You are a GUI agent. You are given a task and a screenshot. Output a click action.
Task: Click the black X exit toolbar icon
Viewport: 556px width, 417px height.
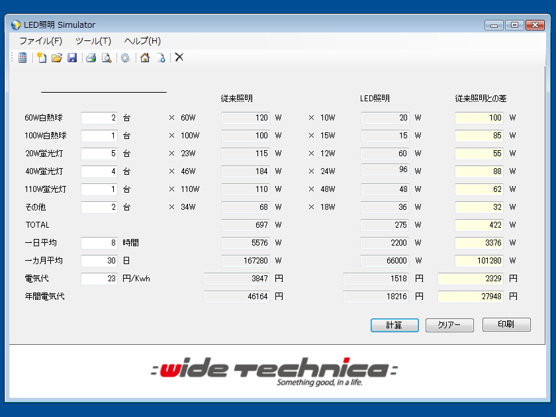coord(179,57)
